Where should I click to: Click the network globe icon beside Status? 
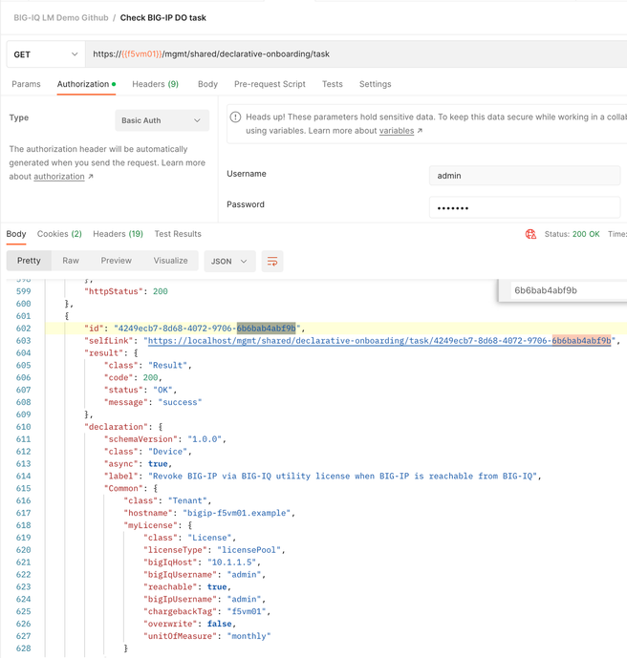point(531,234)
